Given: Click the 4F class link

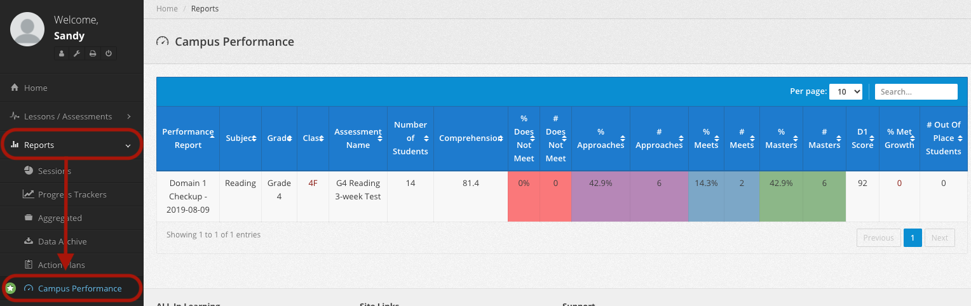Looking at the screenshot, I should point(313,183).
